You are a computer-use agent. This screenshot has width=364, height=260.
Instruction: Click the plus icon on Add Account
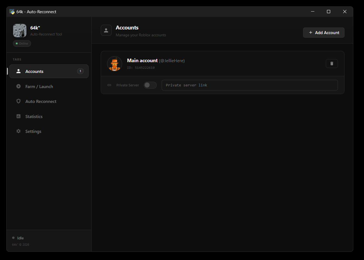[x=311, y=32]
